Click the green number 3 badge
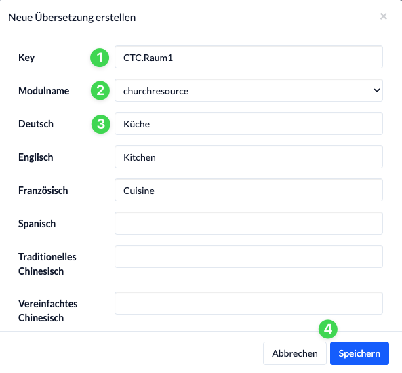The image size is (402, 373). [101, 124]
